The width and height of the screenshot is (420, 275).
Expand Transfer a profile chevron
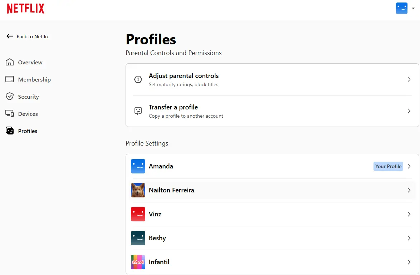point(409,111)
